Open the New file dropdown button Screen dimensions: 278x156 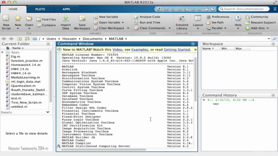pyautogui.click(x=18, y=22)
